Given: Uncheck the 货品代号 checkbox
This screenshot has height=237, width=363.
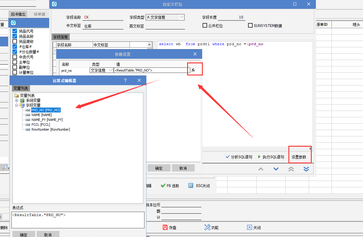Looking at the screenshot, I should tap(15, 31).
